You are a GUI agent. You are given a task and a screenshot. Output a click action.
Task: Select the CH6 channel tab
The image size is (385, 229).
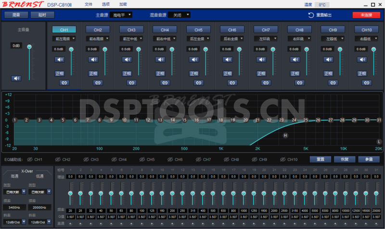[232, 30]
